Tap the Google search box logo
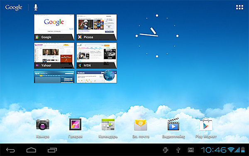 pyautogui.click(x=14, y=7)
